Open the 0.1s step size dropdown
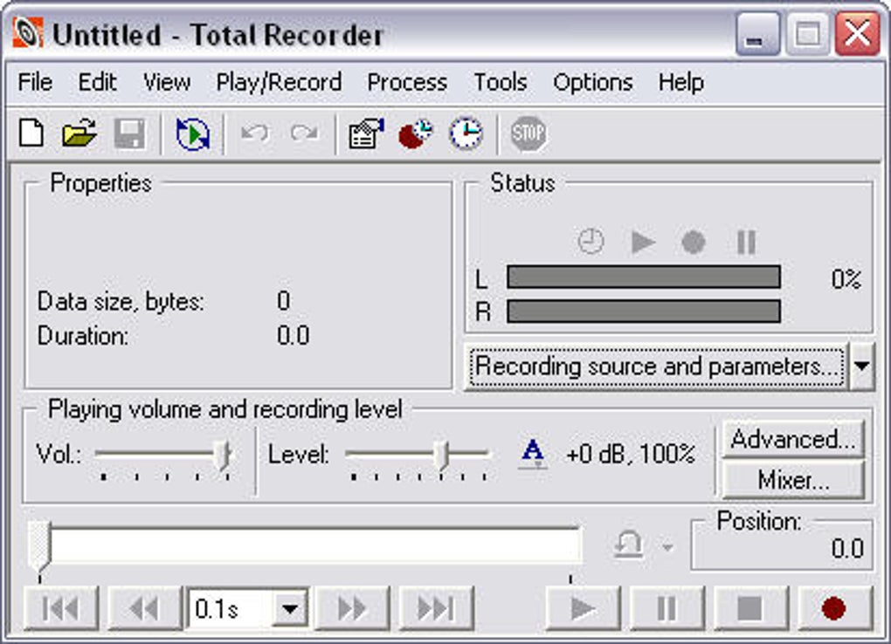Screen dimensions: 891x644 [x=290, y=609]
